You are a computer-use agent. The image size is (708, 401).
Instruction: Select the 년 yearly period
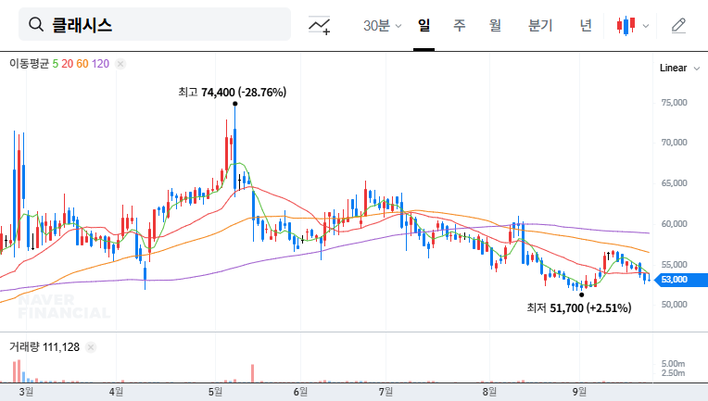point(586,25)
